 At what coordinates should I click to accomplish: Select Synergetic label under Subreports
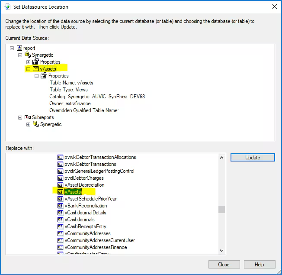tap(51, 124)
